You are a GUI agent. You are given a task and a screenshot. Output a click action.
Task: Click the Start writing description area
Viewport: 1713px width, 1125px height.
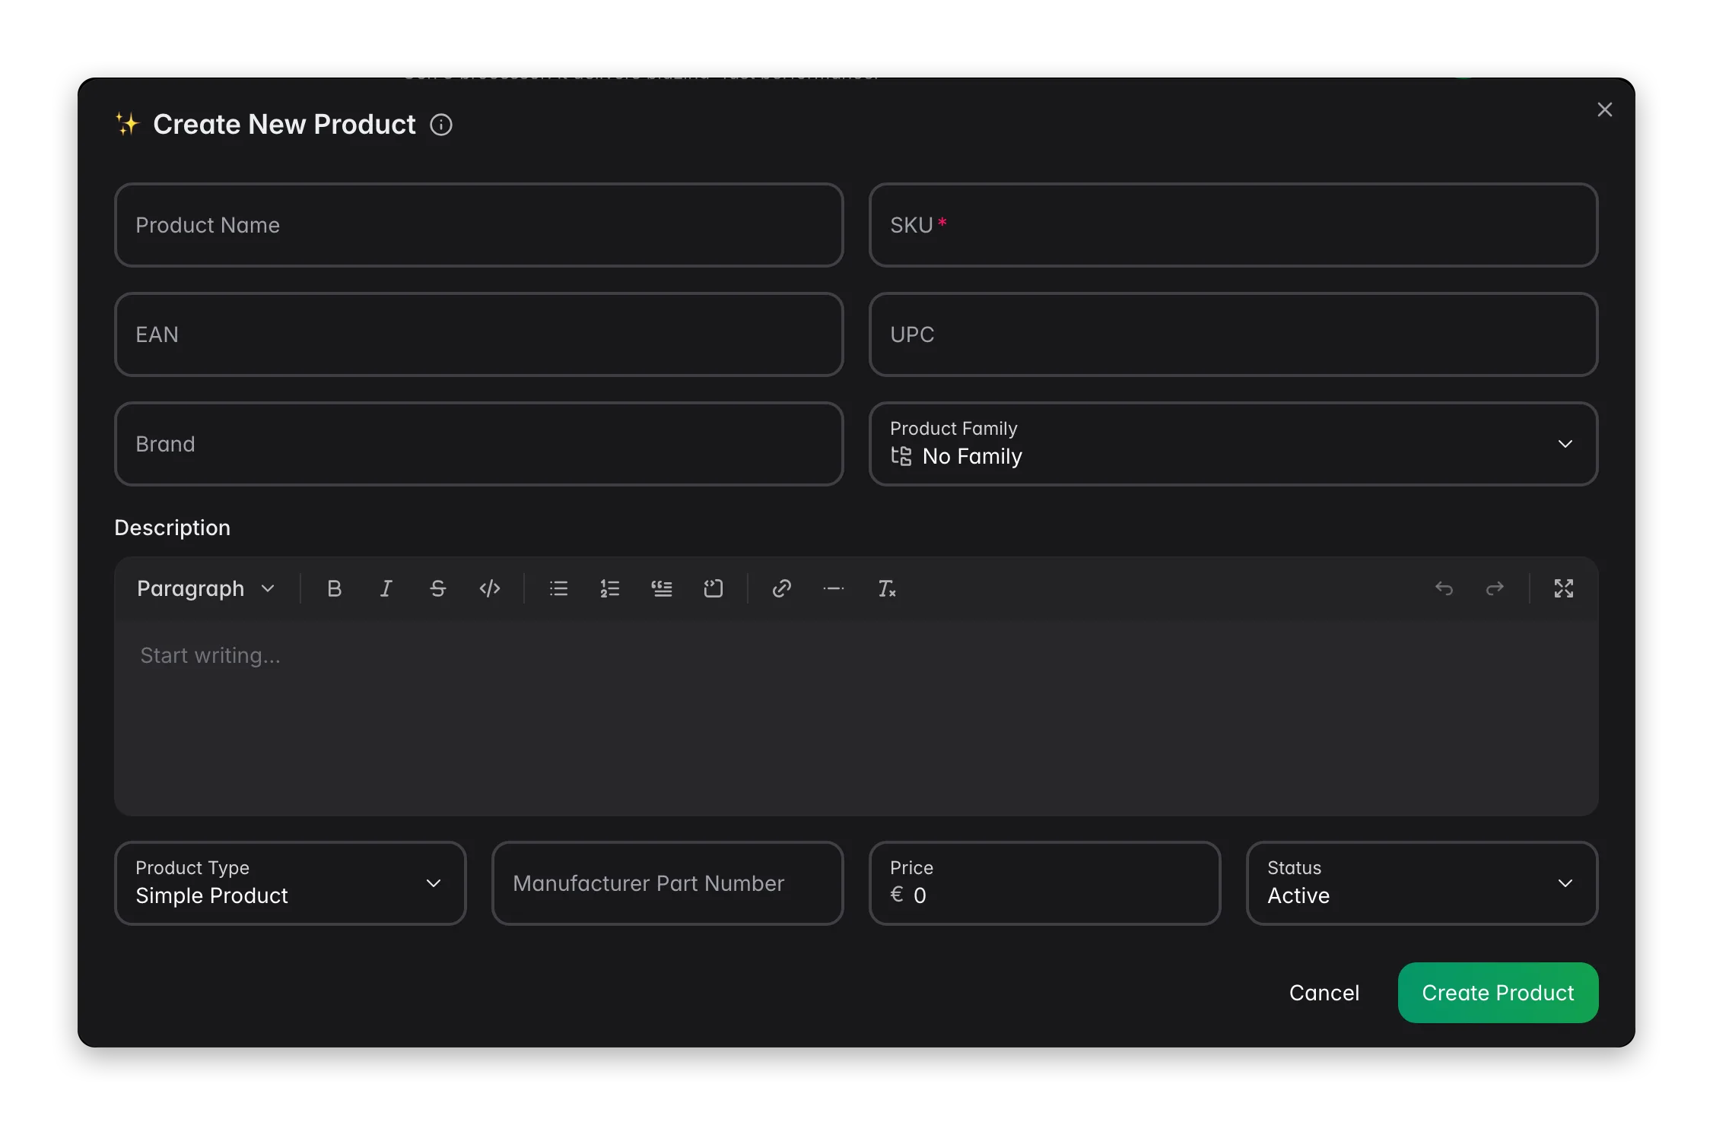click(x=856, y=718)
